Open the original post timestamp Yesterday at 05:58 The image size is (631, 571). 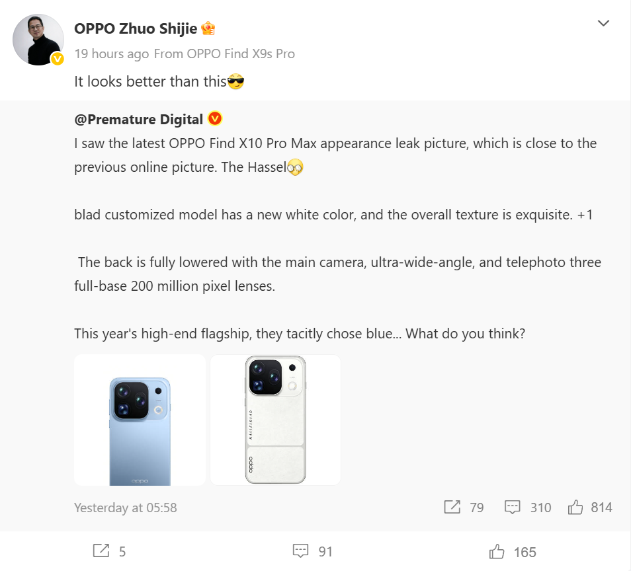(126, 508)
